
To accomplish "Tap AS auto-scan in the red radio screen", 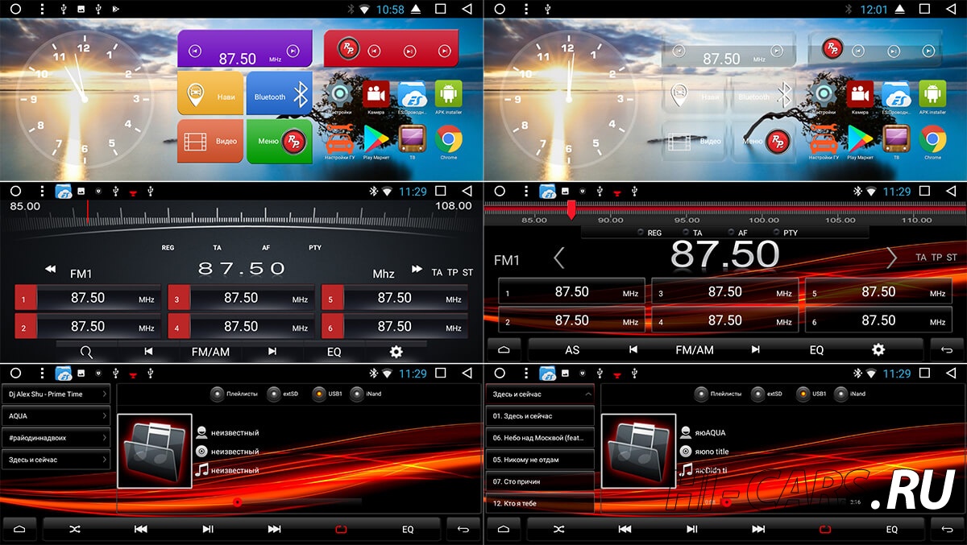I will 572,350.
